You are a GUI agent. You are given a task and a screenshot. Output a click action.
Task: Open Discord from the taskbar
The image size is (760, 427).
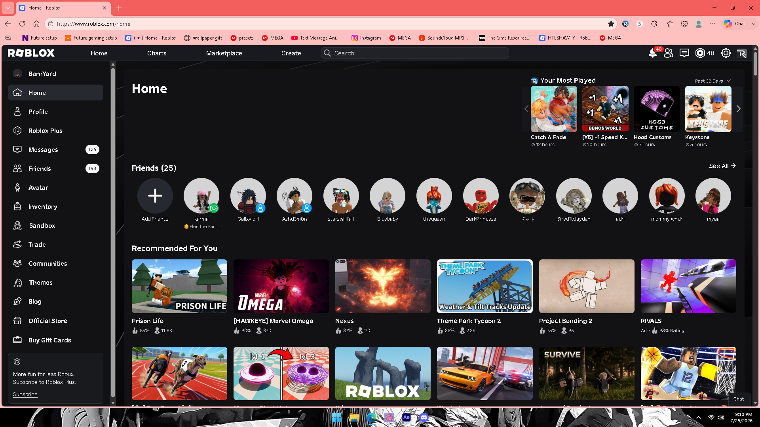[424, 418]
